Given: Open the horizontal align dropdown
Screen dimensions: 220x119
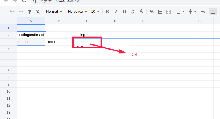Looking at the screenshot, I should (x=181, y=12).
